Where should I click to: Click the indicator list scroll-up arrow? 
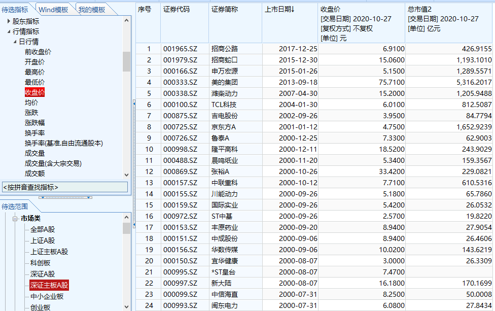coord(127,20)
